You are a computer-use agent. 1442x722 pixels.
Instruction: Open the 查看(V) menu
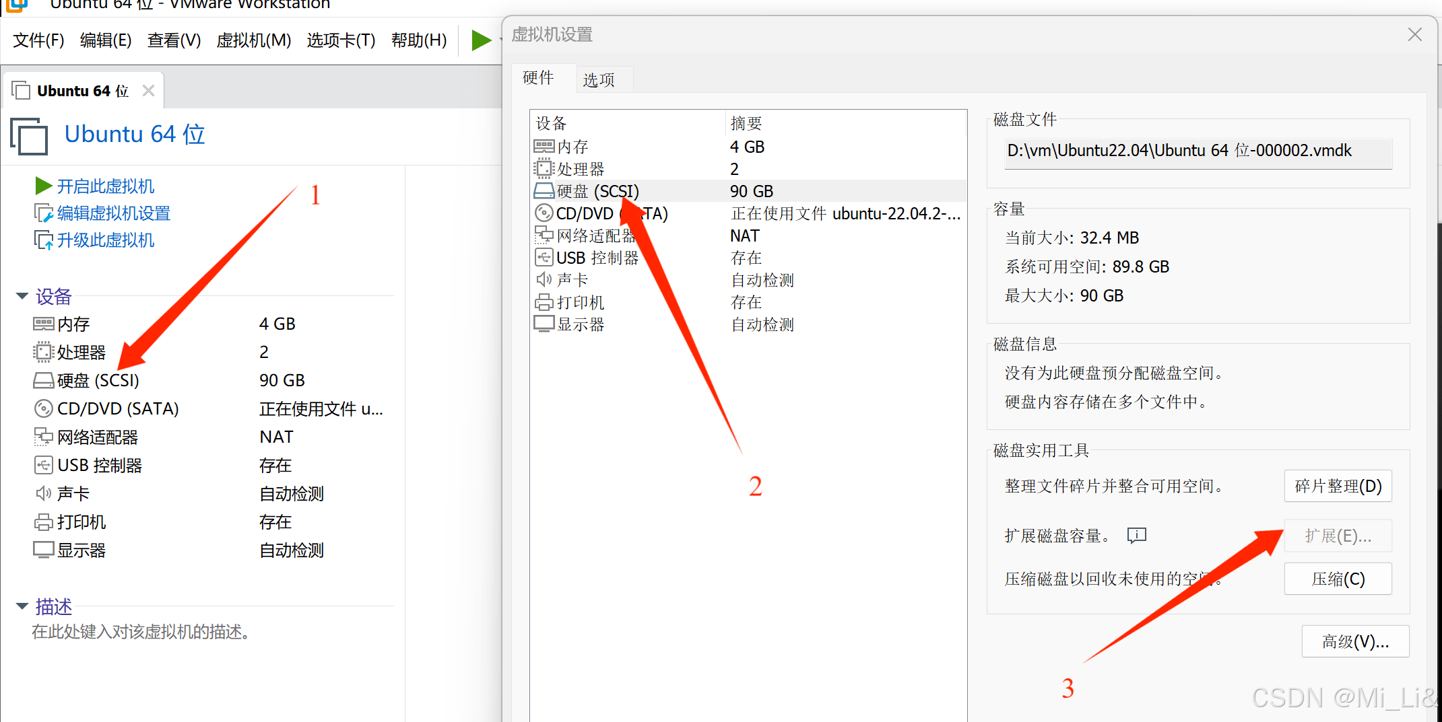click(174, 40)
